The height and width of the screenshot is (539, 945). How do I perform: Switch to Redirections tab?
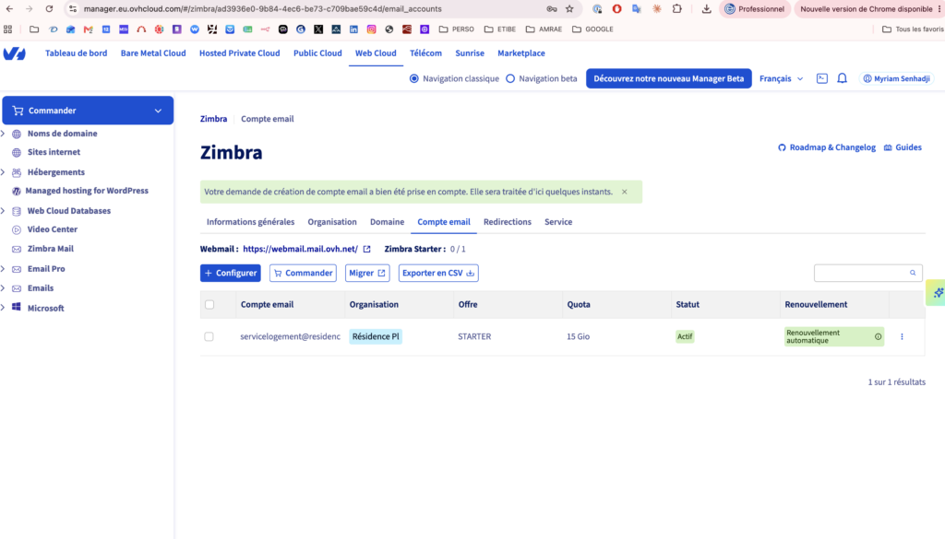click(x=508, y=222)
